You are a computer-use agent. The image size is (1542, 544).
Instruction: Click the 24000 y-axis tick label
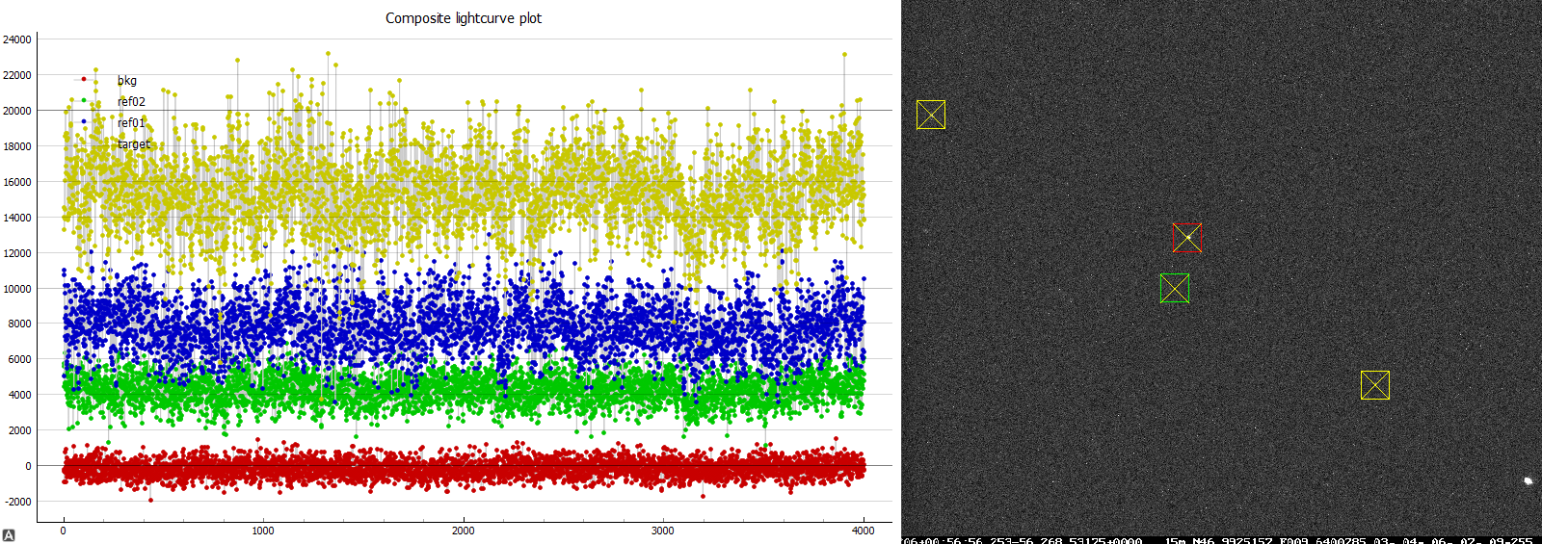[17, 39]
